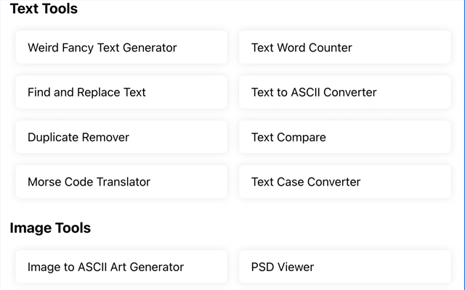
Task: Open the Weird Fancy Text Generator tool
Action: click(x=102, y=48)
